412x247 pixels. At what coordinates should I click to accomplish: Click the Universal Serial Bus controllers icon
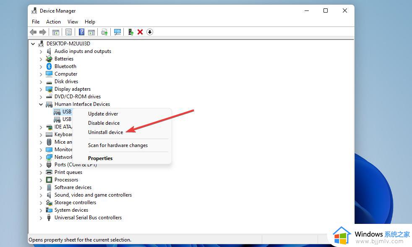point(49,218)
